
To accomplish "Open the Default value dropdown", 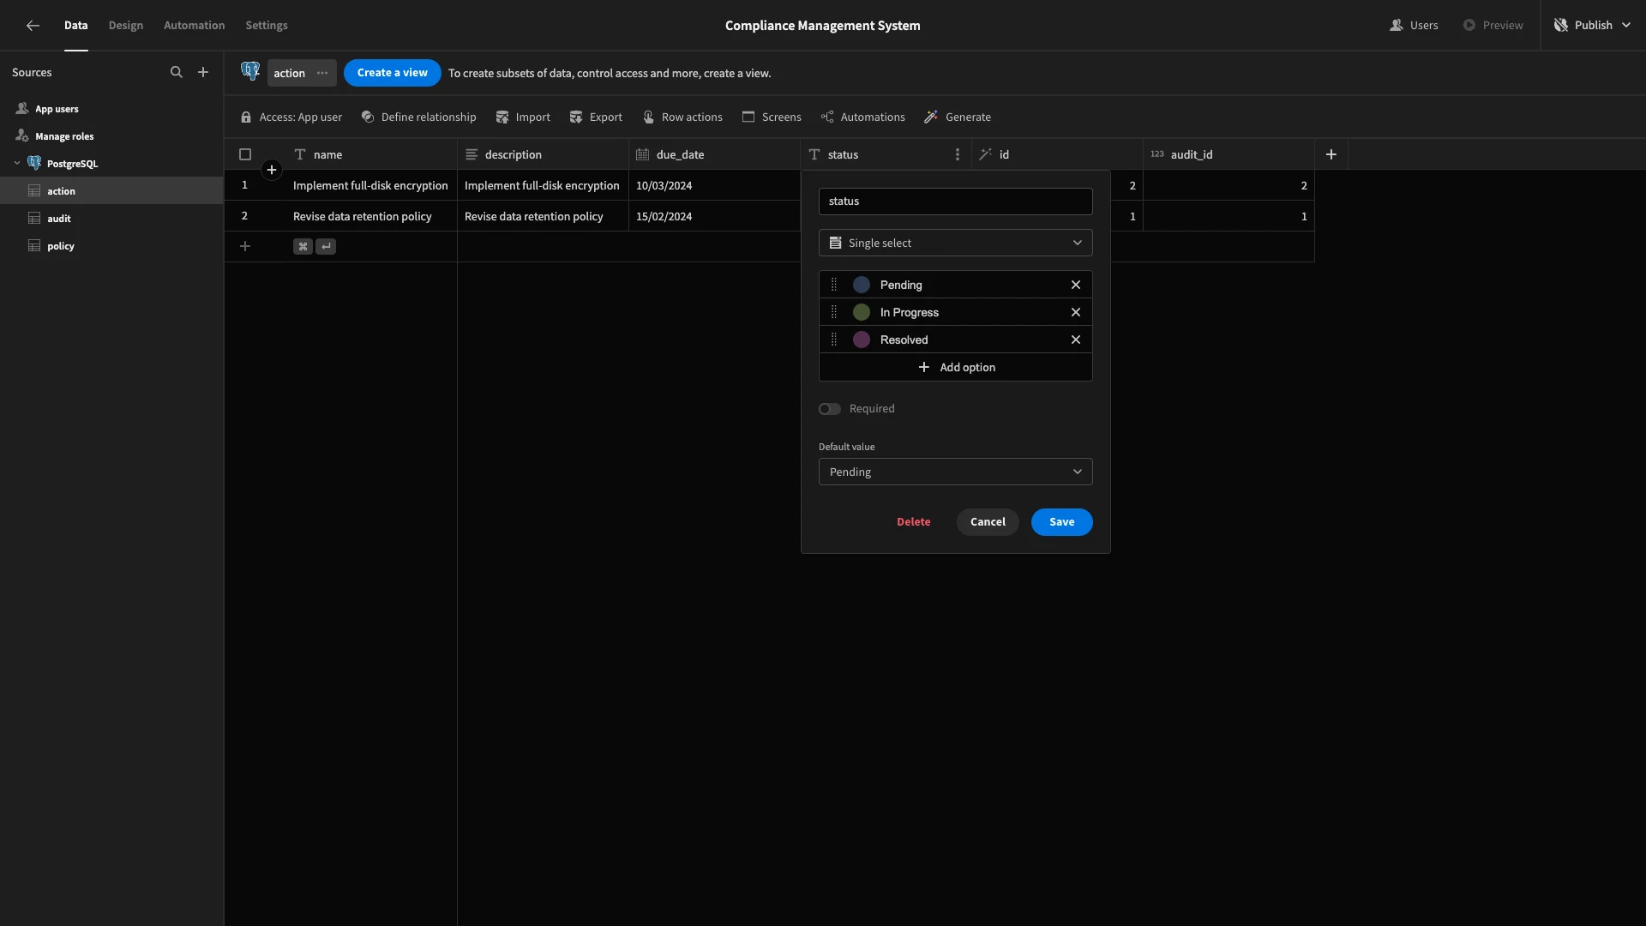I will point(956,472).
